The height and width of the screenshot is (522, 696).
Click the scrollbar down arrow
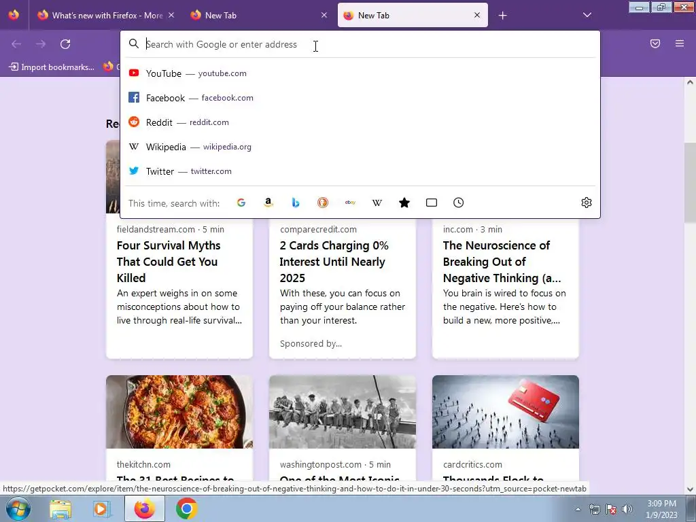click(x=690, y=489)
